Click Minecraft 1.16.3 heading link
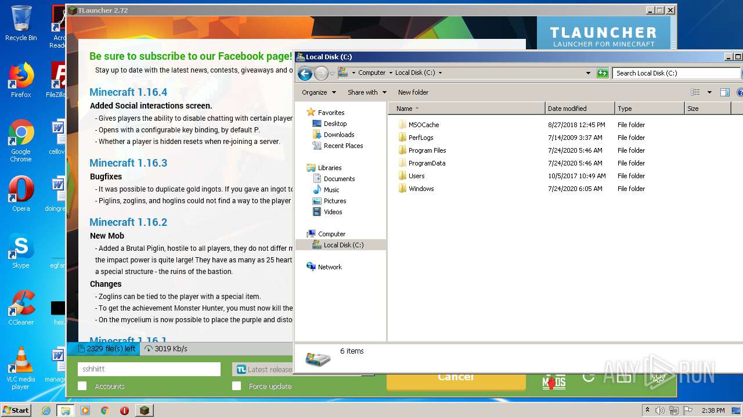 point(128,163)
